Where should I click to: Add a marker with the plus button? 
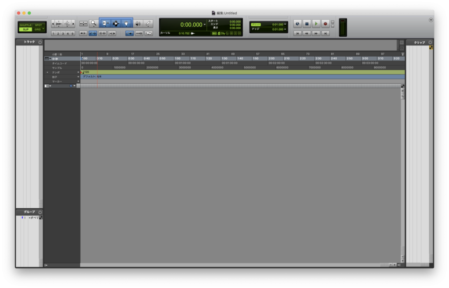[x=78, y=82]
